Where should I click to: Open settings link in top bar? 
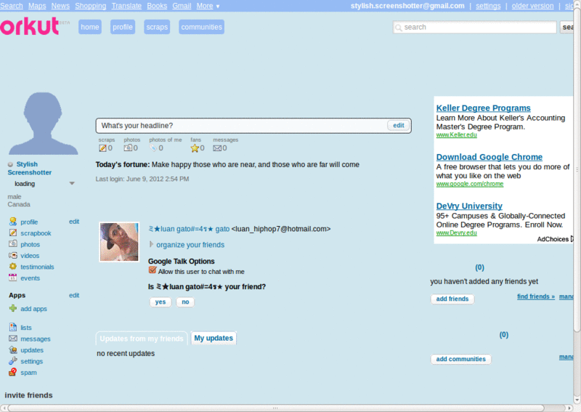488,6
